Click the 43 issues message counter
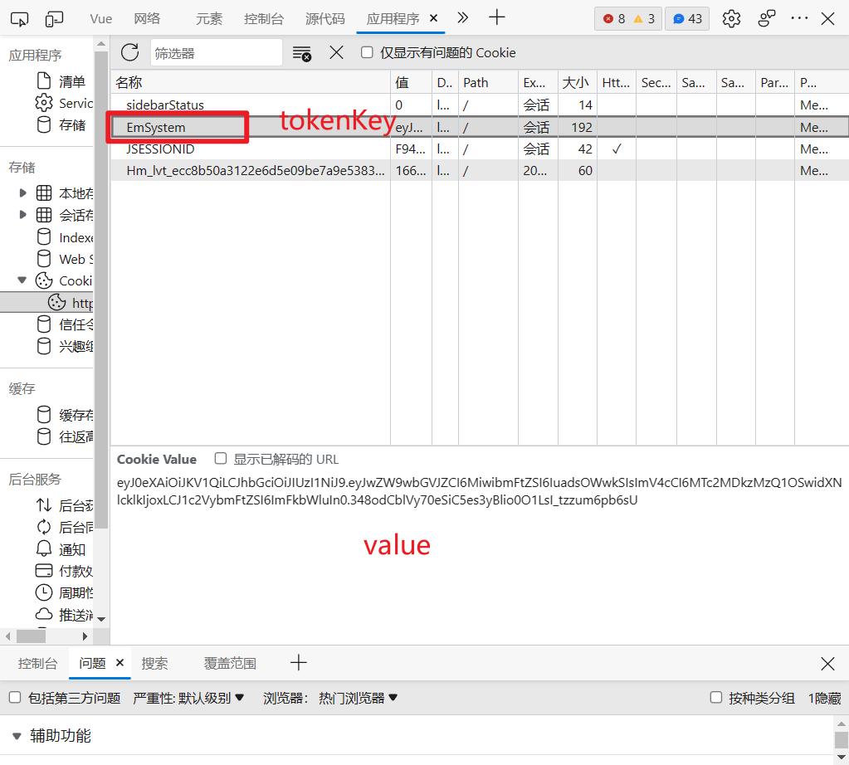Screen dimensions: 849x765 tap(687, 19)
